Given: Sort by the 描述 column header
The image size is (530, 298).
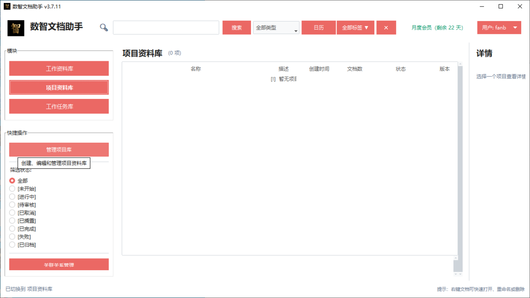Looking at the screenshot, I should [x=284, y=69].
